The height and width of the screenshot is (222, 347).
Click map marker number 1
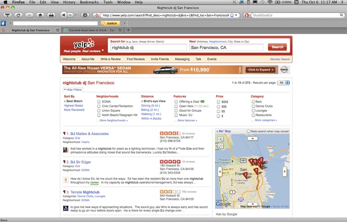pos(246,176)
